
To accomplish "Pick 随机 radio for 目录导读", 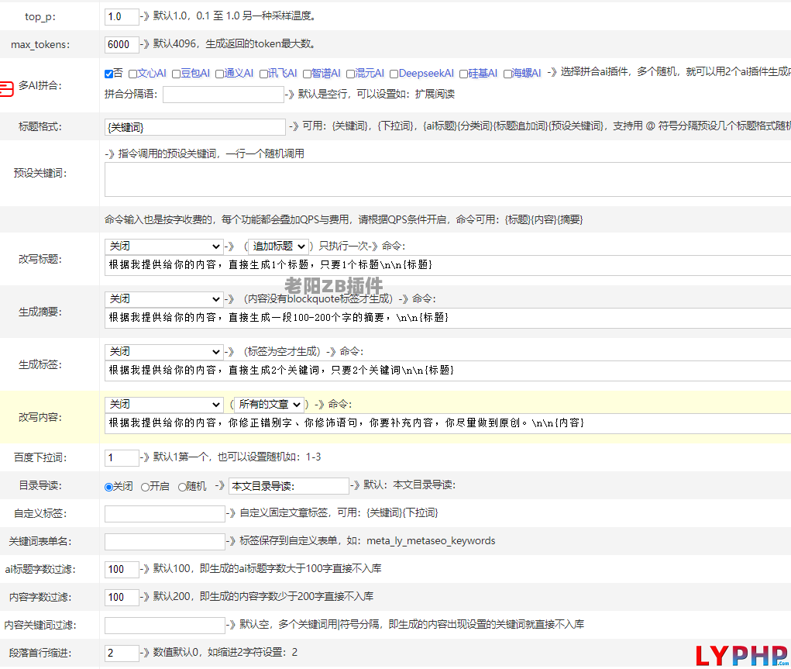I will [x=182, y=487].
